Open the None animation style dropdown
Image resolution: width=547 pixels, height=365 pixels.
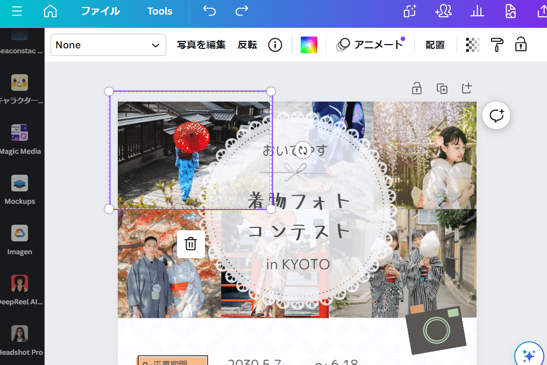tap(108, 45)
